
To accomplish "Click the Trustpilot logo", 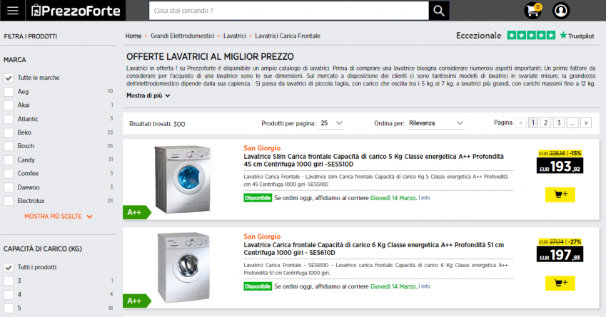I will [x=577, y=36].
